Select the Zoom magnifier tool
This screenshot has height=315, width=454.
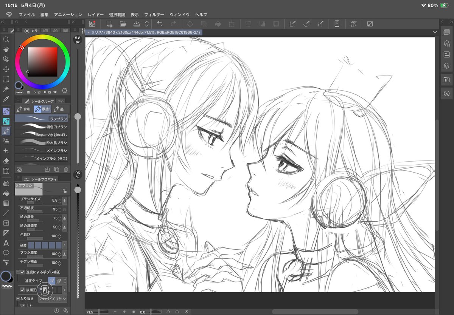(x=6, y=39)
